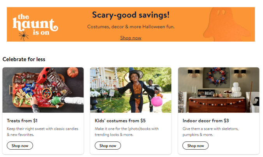Click "Costumes, decor & more Halloween fun" text
The height and width of the screenshot is (157, 263).
point(131,27)
